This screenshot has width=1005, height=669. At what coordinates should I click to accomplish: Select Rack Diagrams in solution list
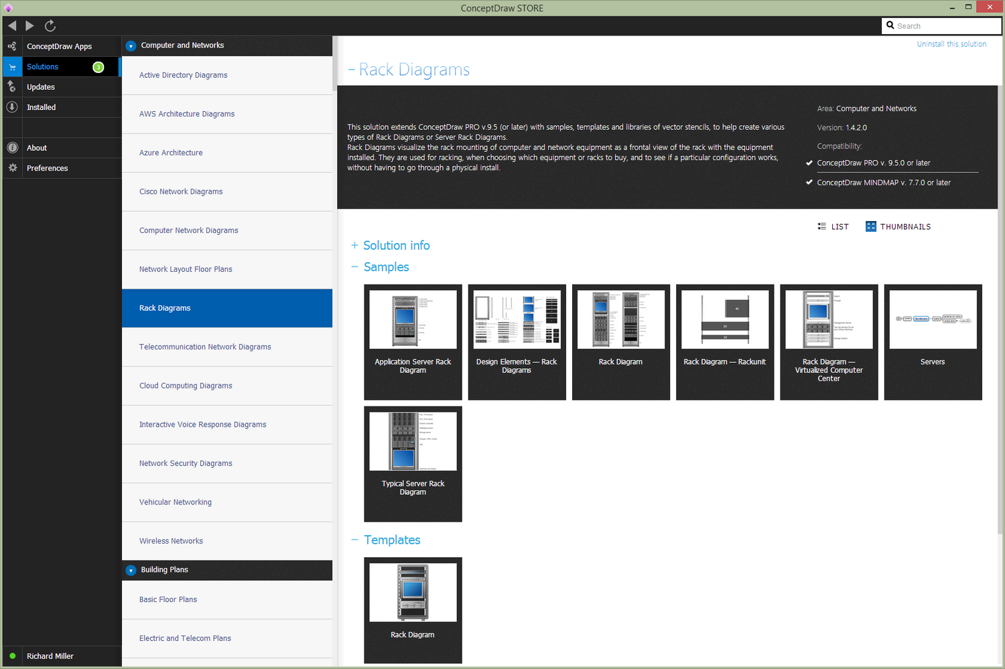pyautogui.click(x=227, y=308)
